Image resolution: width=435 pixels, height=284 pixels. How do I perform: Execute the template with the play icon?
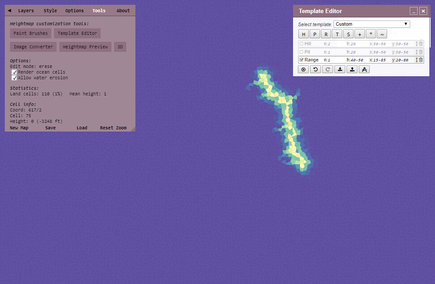[x=303, y=69]
